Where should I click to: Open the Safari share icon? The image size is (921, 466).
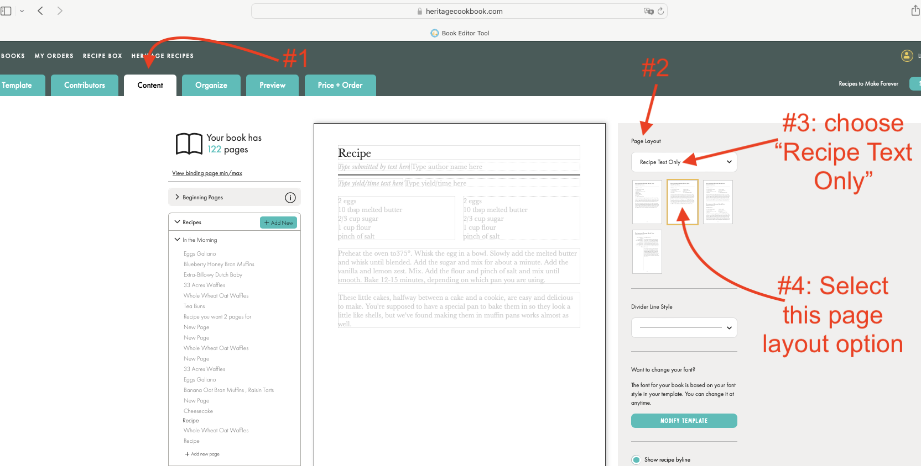[x=915, y=10]
